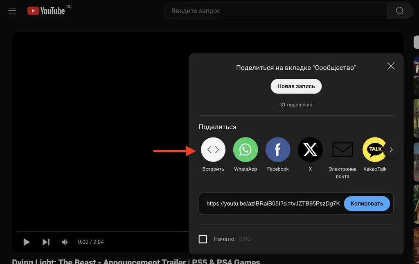
Task: Open the hamburger guide menu
Action: [12, 11]
